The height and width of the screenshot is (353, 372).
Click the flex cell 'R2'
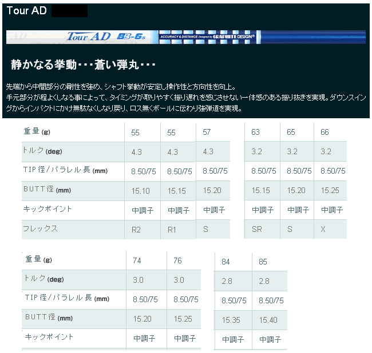coord(136,230)
